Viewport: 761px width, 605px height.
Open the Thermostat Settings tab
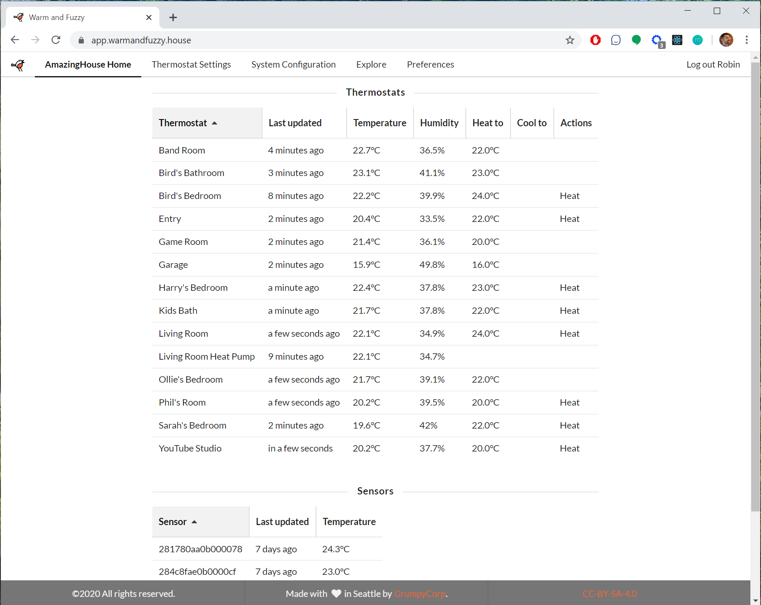tap(191, 65)
